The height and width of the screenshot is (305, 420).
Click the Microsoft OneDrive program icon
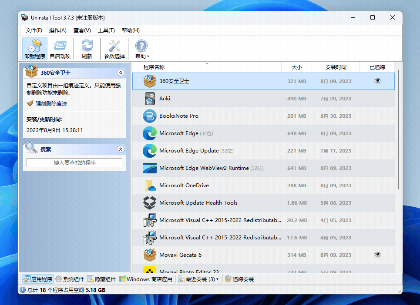point(149,186)
